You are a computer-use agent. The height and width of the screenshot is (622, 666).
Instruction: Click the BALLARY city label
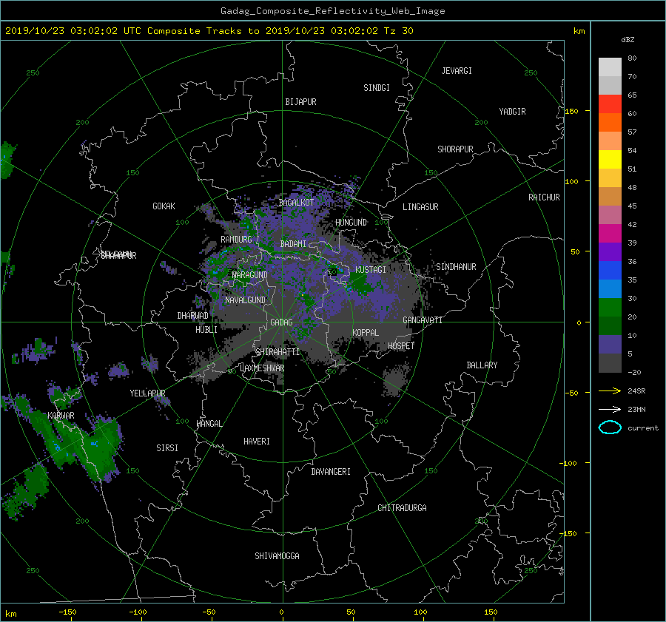tap(482, 365)
